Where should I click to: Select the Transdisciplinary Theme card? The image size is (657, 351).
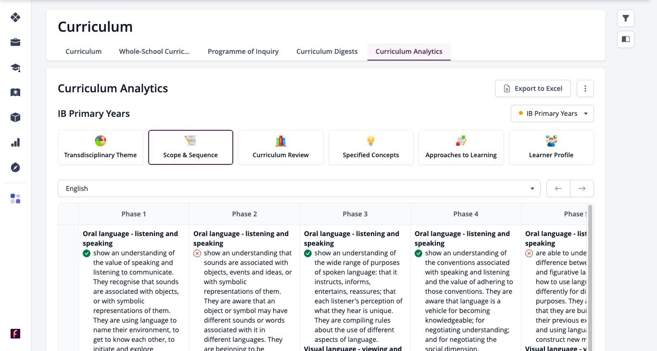[x=101, y=148]
